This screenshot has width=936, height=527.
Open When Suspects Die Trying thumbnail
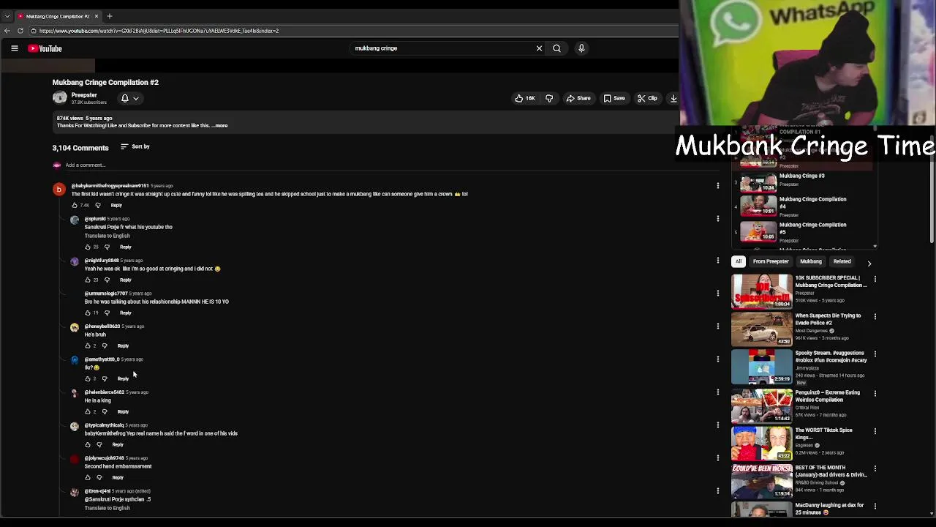tap(761, 329)
